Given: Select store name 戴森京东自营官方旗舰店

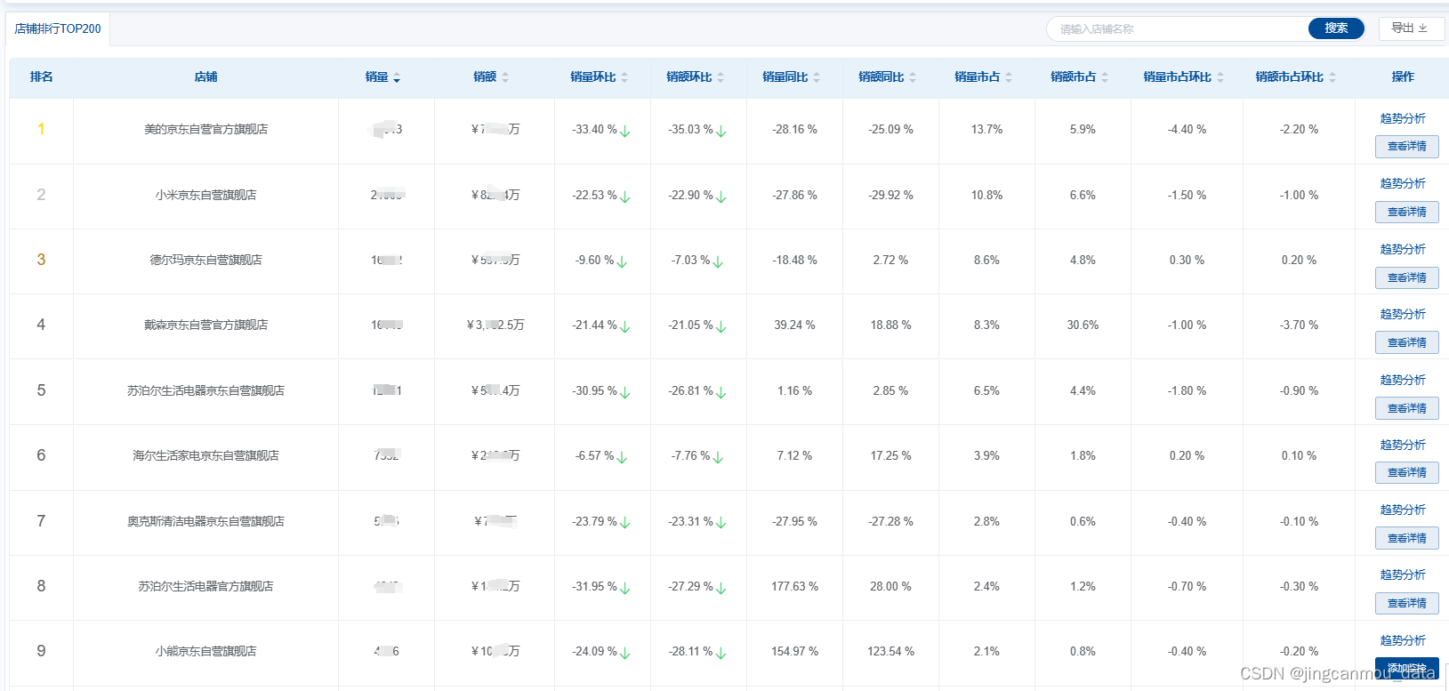Looking at the screenshot, I should pyautogui.click(x=205, y=325).
